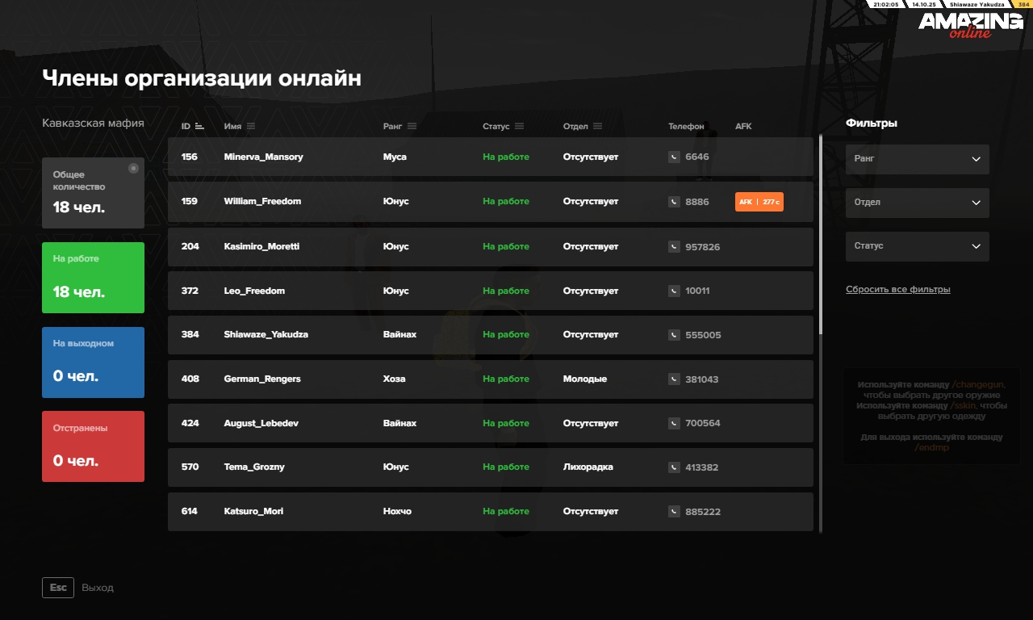Sort members by the ID sort icon
Image resolution: width=1033 pixels, height=620 pixels.
point(199,127)
